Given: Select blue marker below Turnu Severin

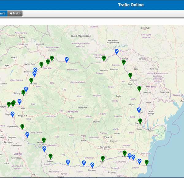Looking at the screenshot, I should pos(44,149).
